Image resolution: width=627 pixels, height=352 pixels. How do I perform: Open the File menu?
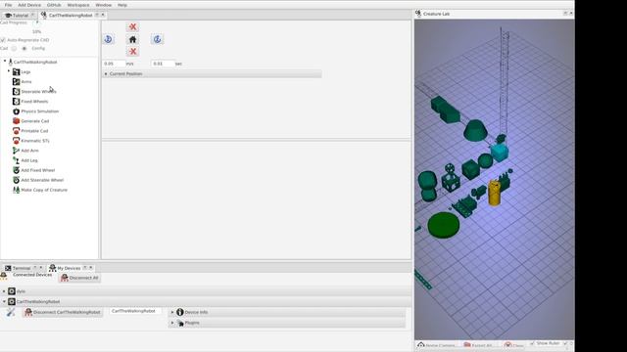point(8,5)
